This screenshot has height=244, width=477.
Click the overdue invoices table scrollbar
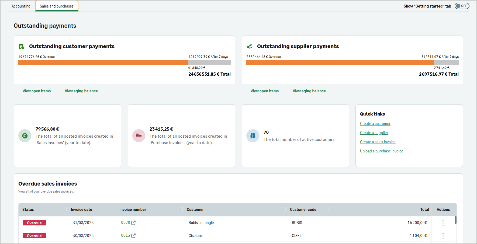click(x=455, y=220)
